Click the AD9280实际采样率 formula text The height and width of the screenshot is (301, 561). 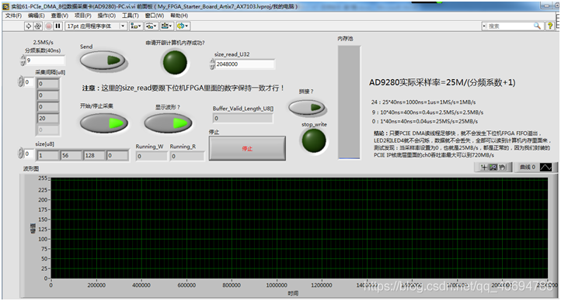(442, 82)
